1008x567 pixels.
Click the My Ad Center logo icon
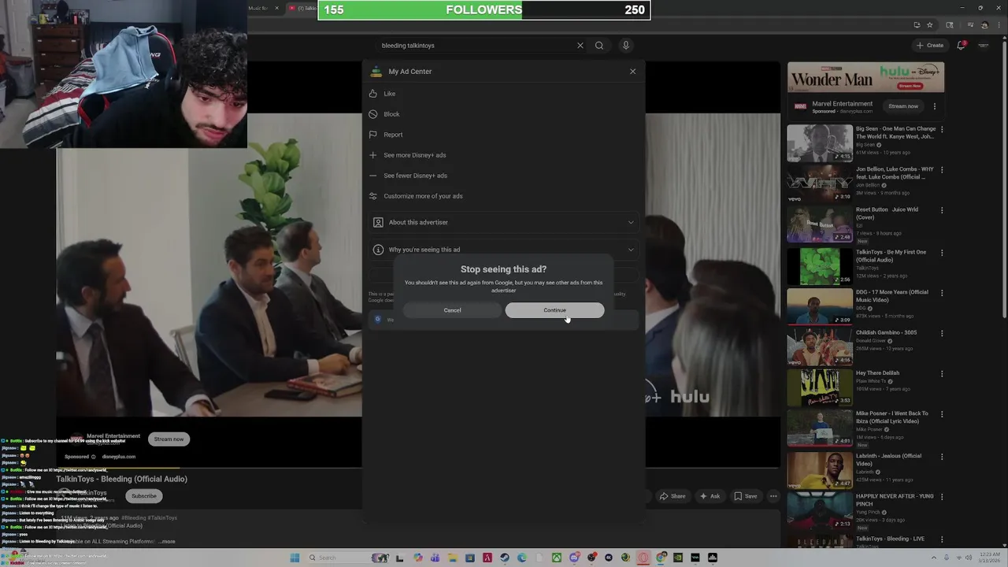pyautogui.click(x=376, y=72)
